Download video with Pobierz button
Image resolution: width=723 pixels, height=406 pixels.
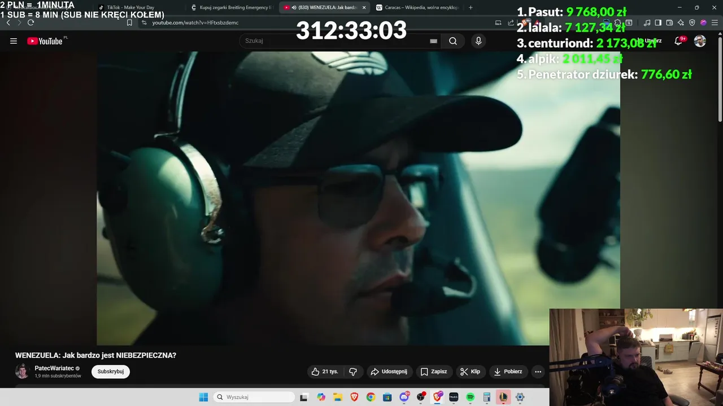(x=508, y=372)
